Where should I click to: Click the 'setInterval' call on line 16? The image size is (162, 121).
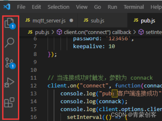pyautogui.click(x=85, y=117)
